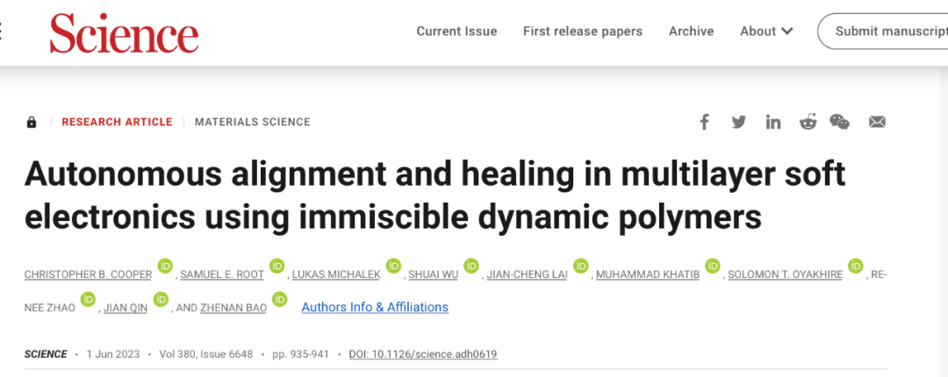Share article on Twitter
Image resolution: width=948 pixels, height=377 pixels.
pos(738,122)
